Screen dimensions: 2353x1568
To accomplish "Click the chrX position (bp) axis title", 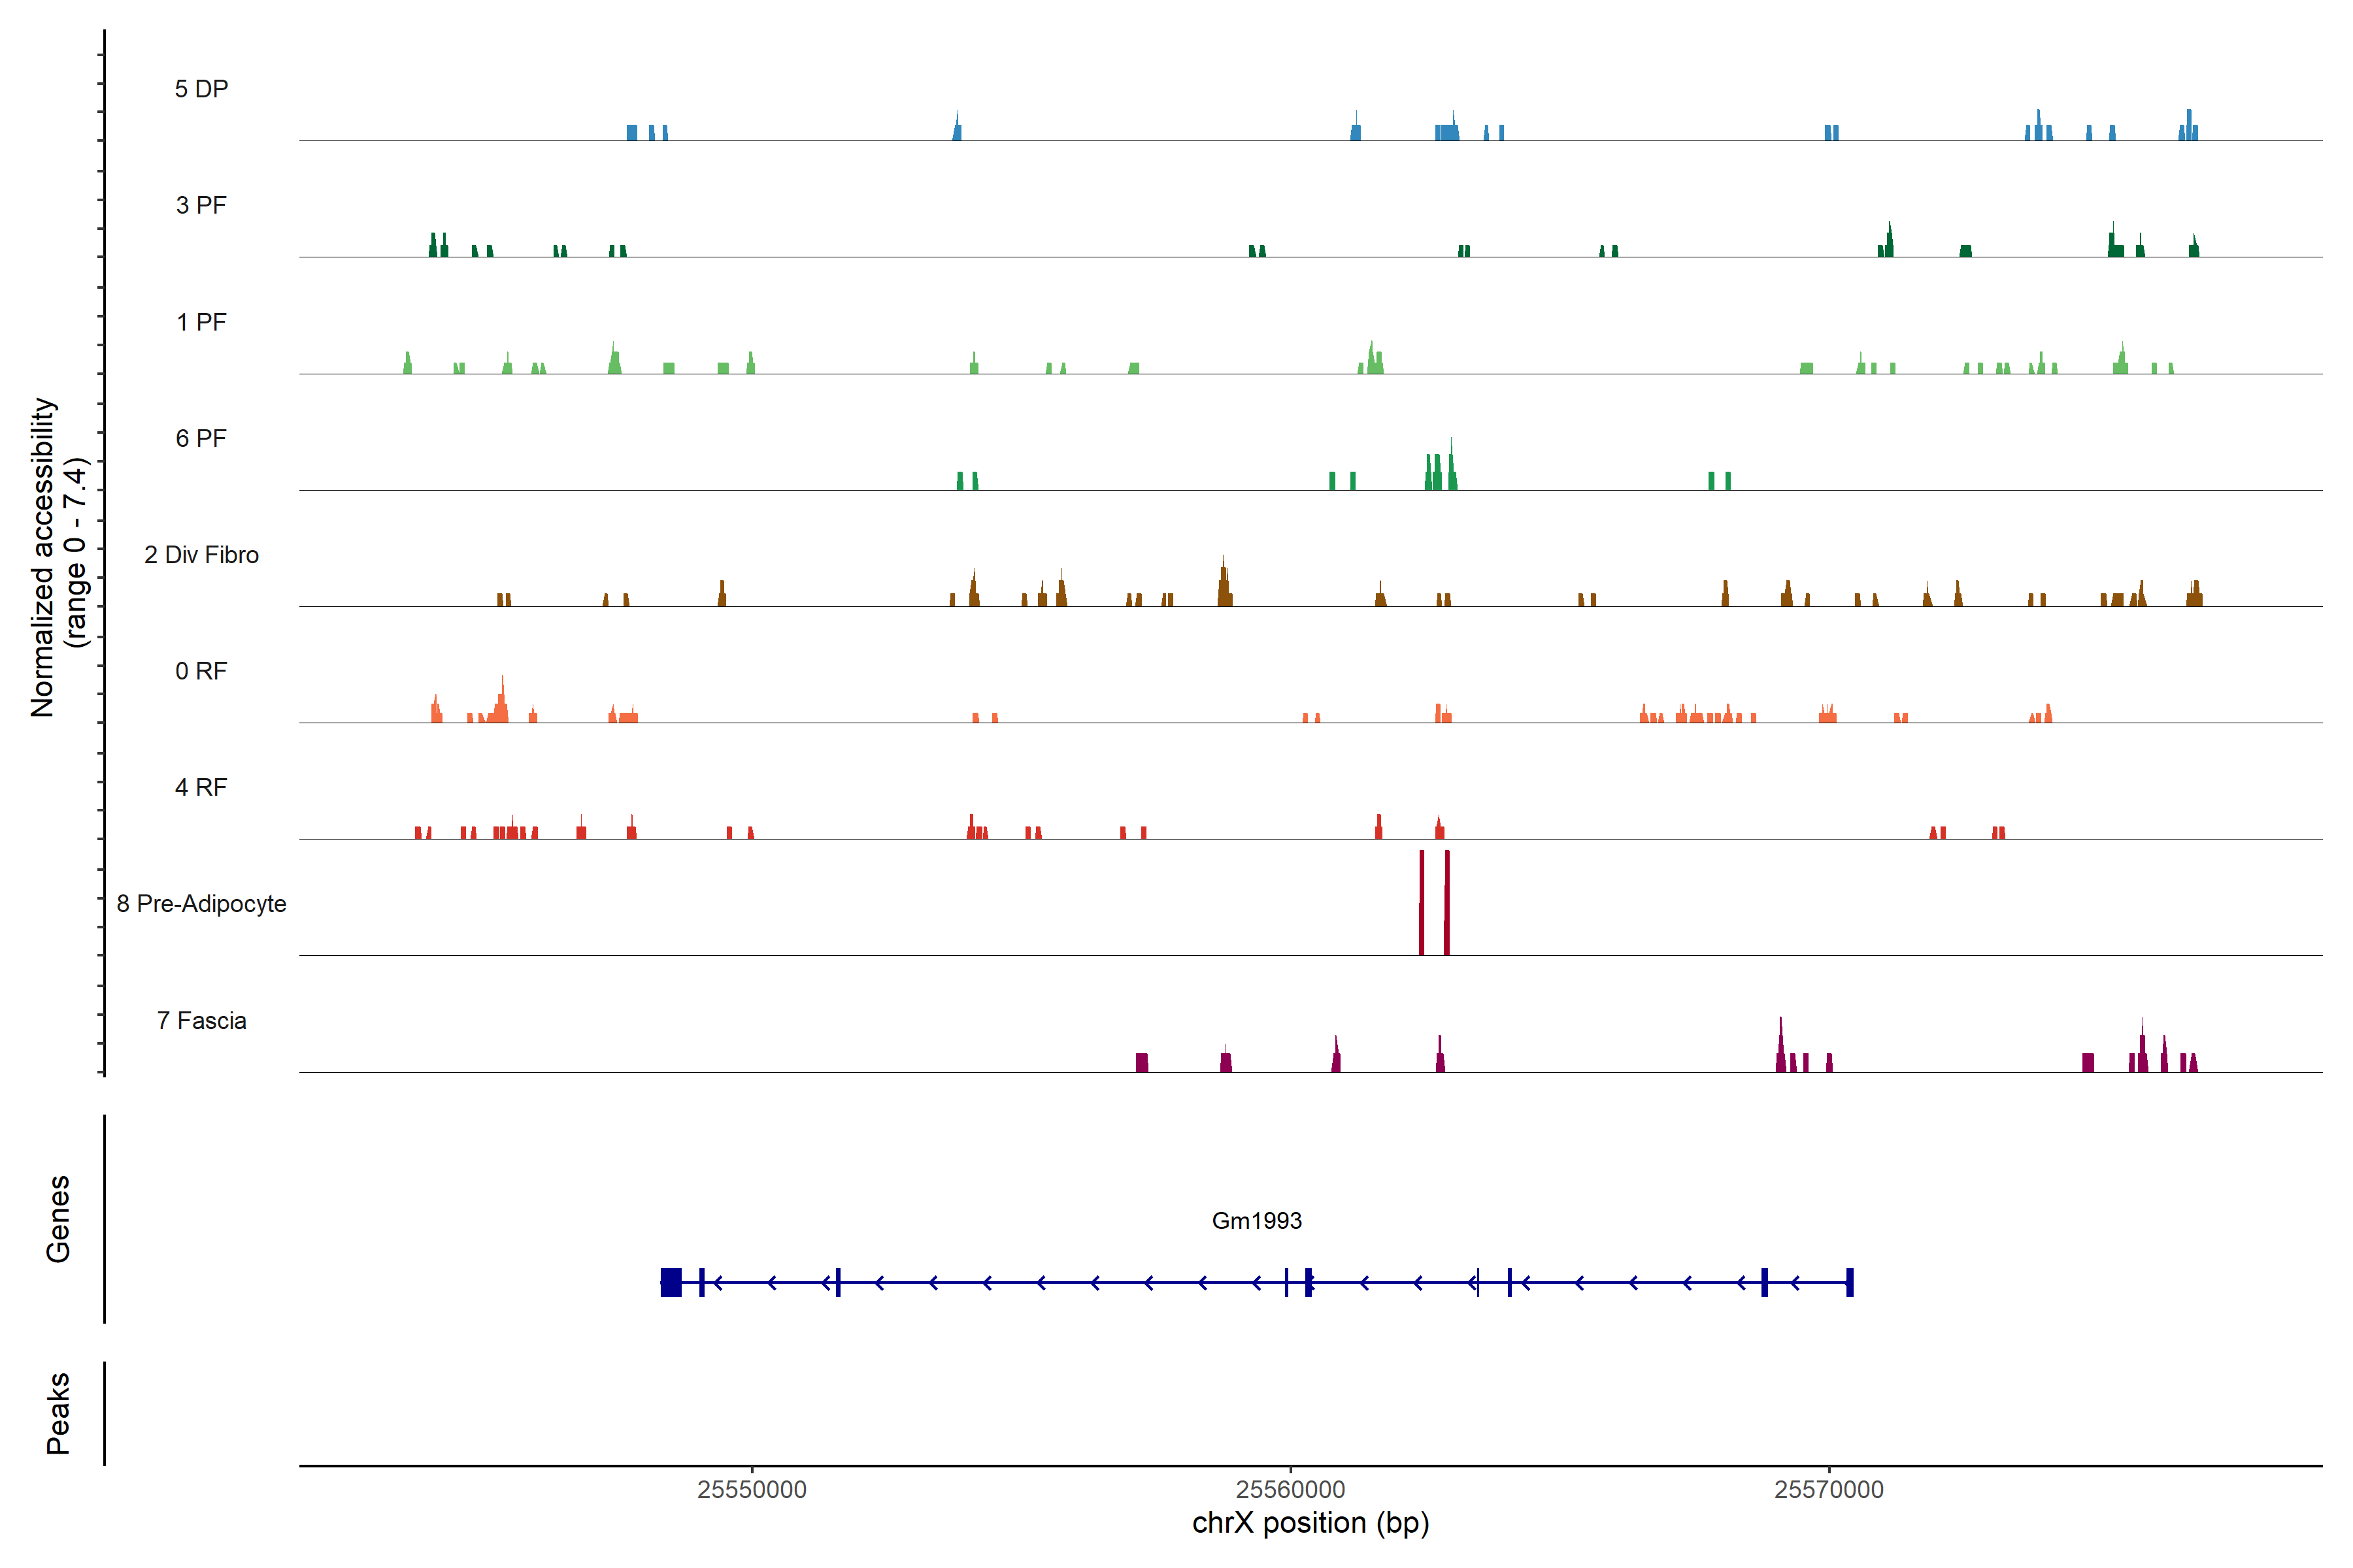I will click(x=1310, y=1523).
